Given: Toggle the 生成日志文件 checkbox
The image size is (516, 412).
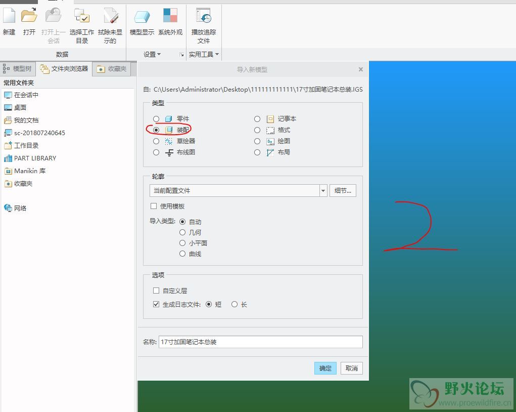Looking at the screenshot, I should [x=156, y=304].
